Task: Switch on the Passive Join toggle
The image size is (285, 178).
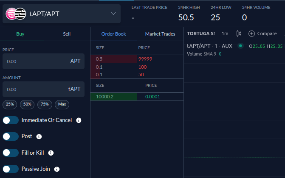Action: tap(11, 169)
